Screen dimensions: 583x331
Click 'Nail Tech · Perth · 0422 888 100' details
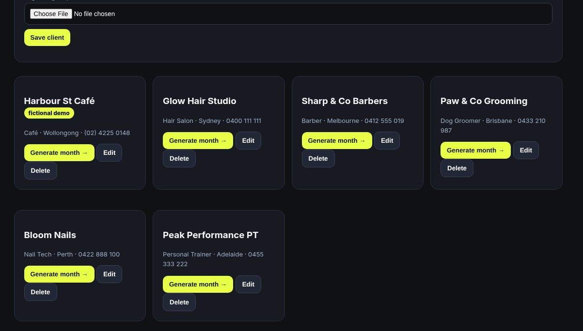[x=72, y=255]
